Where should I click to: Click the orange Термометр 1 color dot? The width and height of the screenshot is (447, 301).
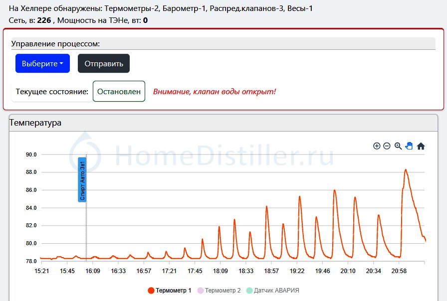pyautogui.click(x=151, y=291)
